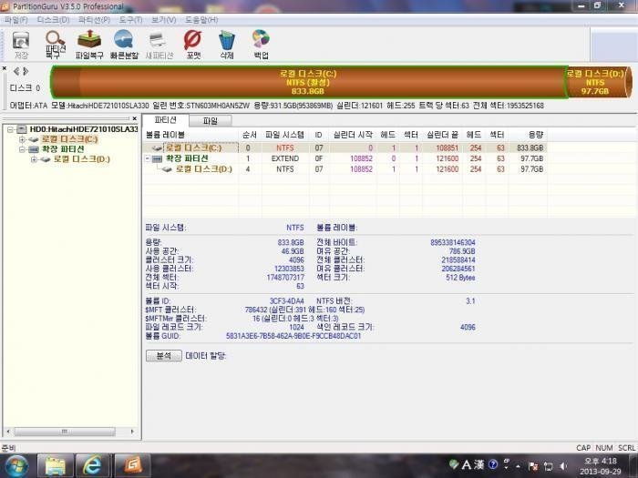This screenshot has height=478, width=638.
Task: Select the 로컬 디스크(D:) table row
Action: pos(345,169)
